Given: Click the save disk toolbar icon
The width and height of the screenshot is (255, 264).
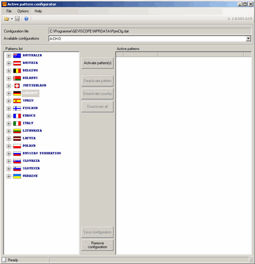Looking at the screenshot, I should point(18,19).
